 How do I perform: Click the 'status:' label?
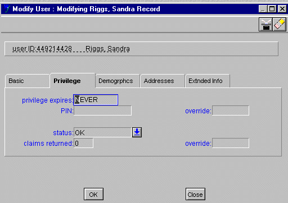point(63,133)
